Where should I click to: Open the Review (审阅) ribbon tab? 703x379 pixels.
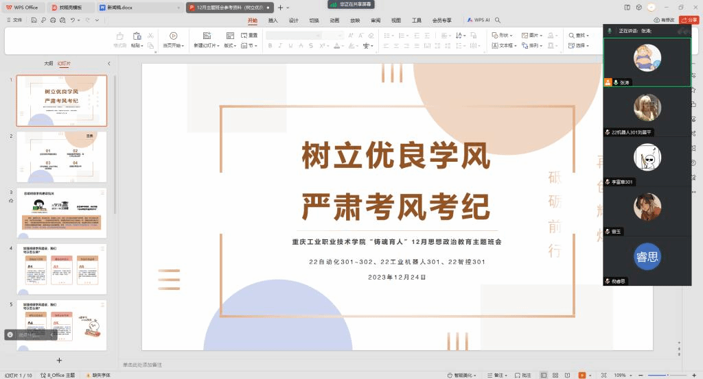376,20
